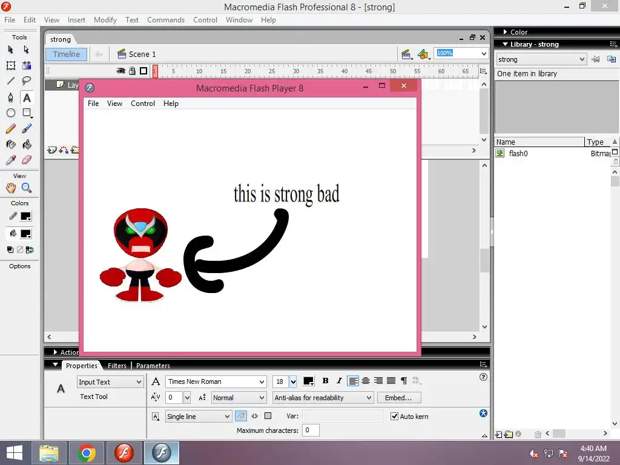Open the font size 18 dropdown arrow
The image size is (620, 465).
(x=293, y=382)
